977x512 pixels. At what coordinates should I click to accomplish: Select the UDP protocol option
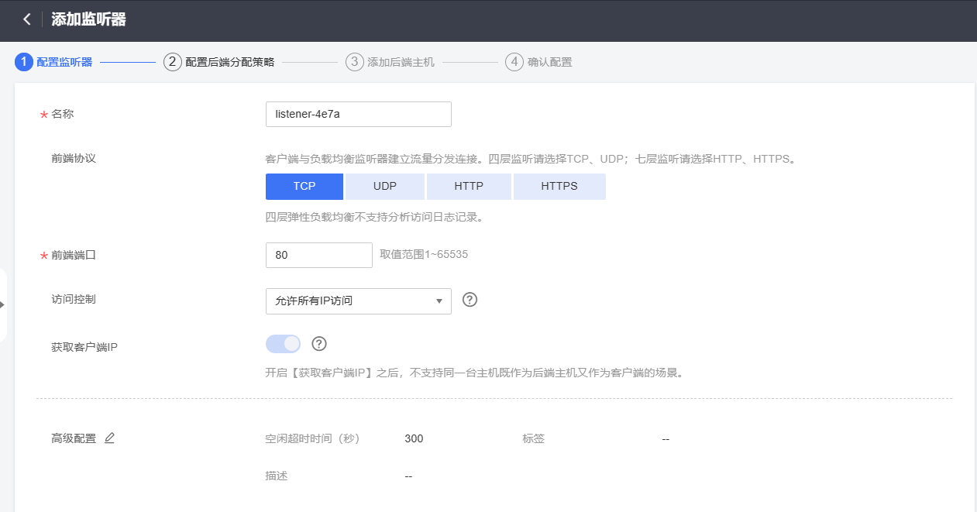[x=385, y=187]
